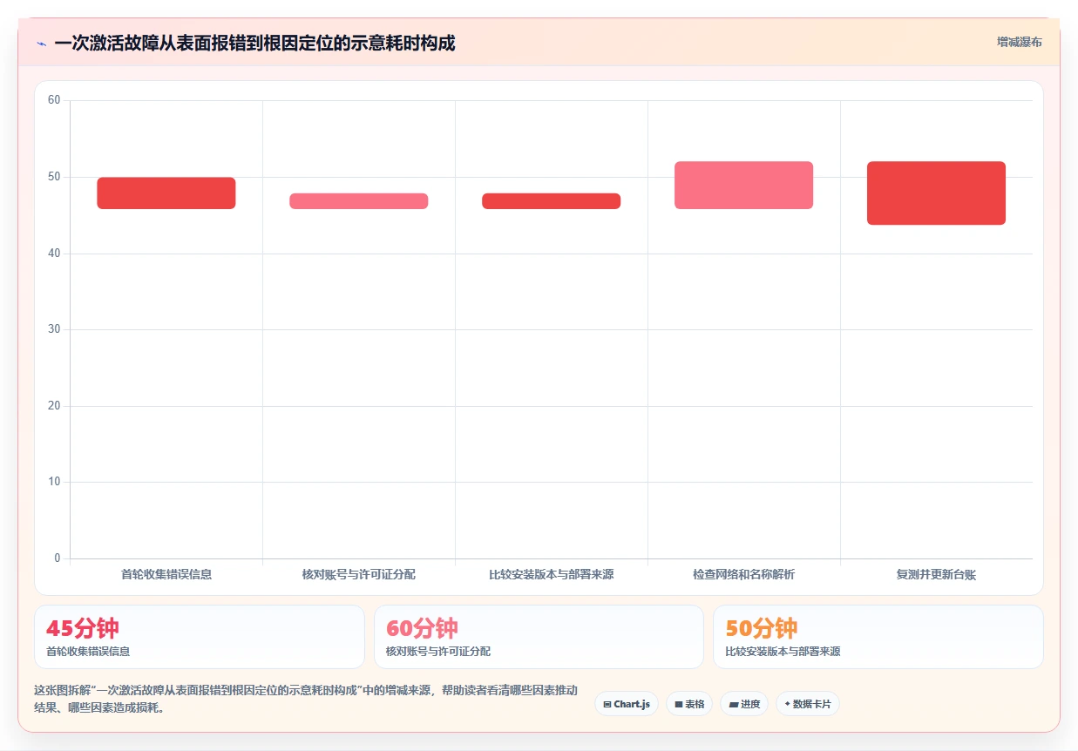This screenshot has height=751, width=1078.
Task: Click y-axis tick value 10
Action: (54, 482)
